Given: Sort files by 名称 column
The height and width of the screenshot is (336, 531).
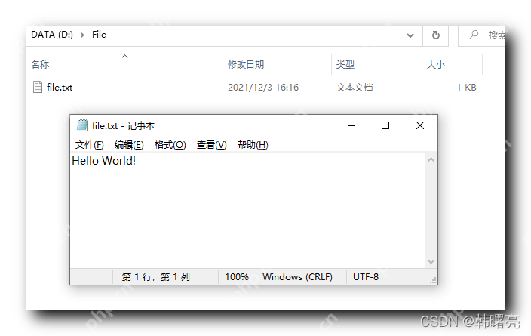Looking at the screenshot, I should click(40, 64).
